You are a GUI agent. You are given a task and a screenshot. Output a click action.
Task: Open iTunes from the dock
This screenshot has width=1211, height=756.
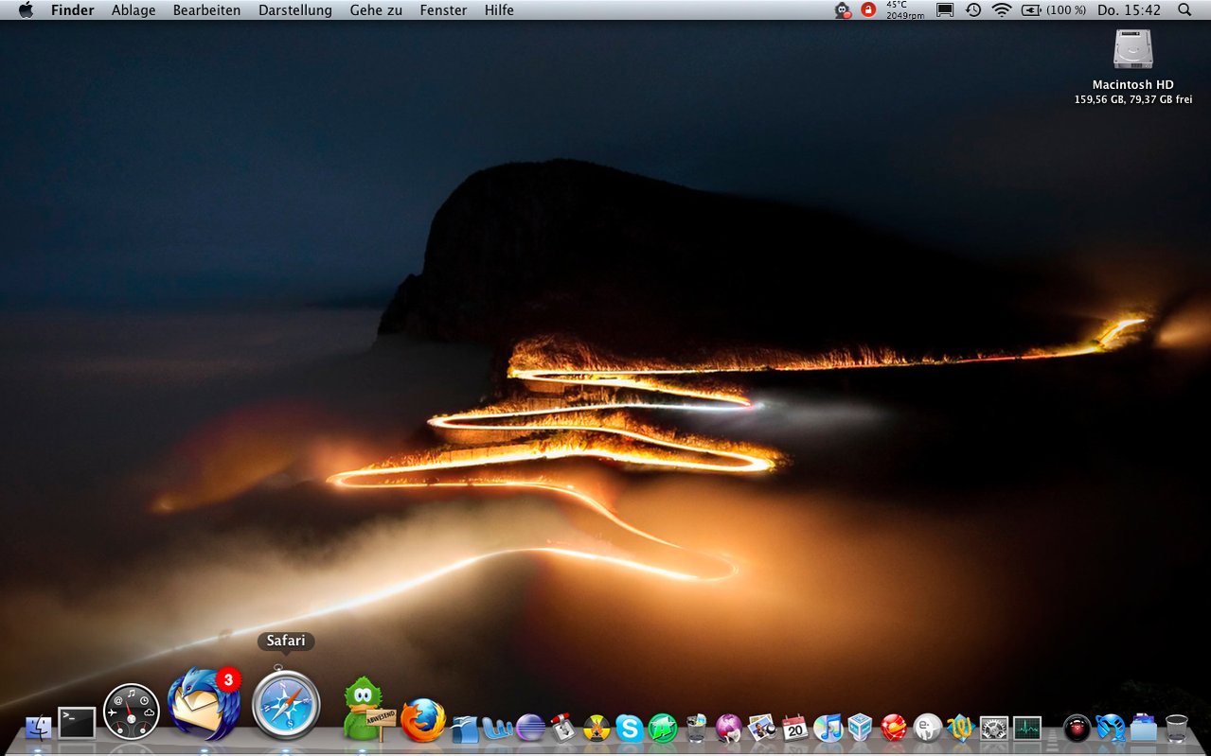(828, 728)
